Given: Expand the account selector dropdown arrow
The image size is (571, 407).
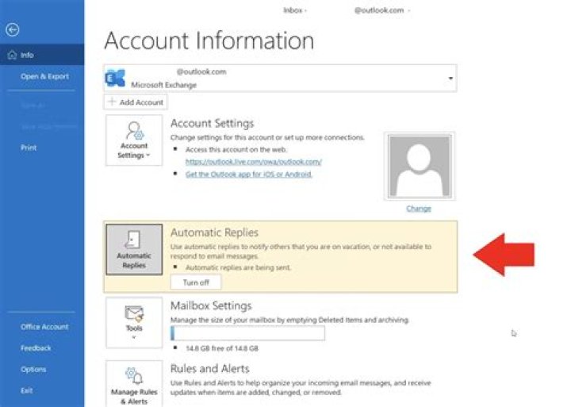Looking at the screenshot, I should tap(450, 78).
